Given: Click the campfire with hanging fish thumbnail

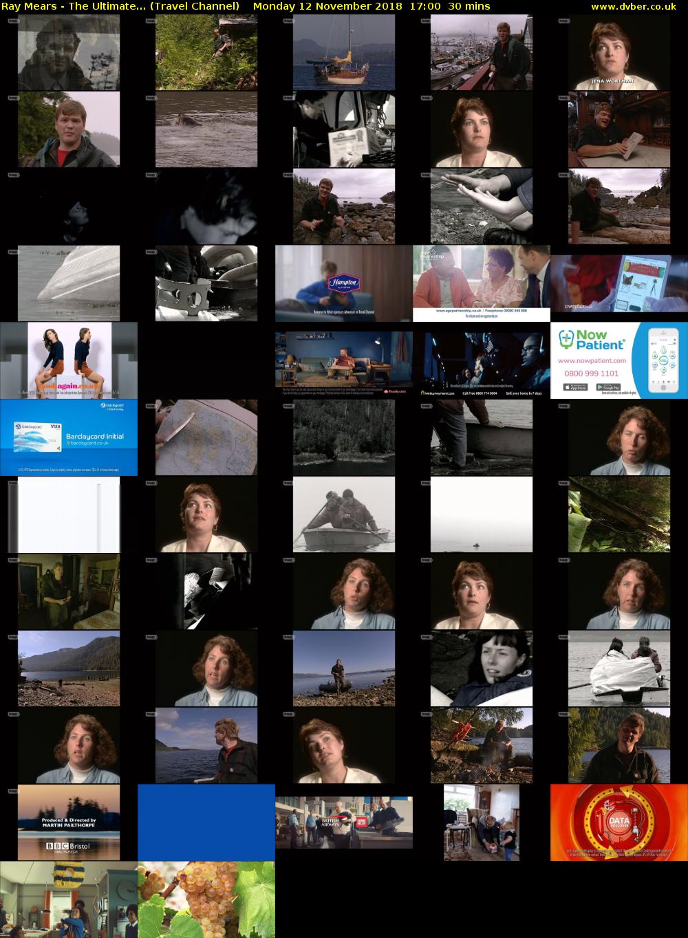Looking at the screenshot, I should pos(482,745).
